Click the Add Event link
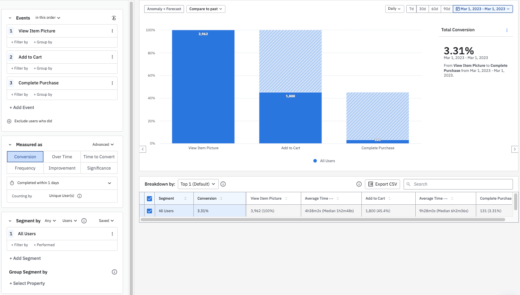The width and height of the screenshot is (520, 295). (x=22, y=107)
